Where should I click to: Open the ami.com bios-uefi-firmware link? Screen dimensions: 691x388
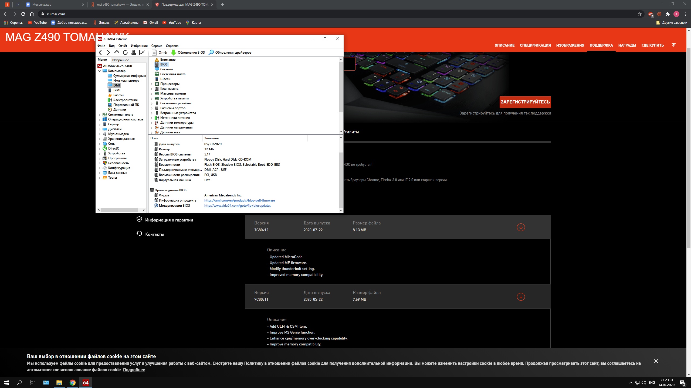tap(239, 200)
